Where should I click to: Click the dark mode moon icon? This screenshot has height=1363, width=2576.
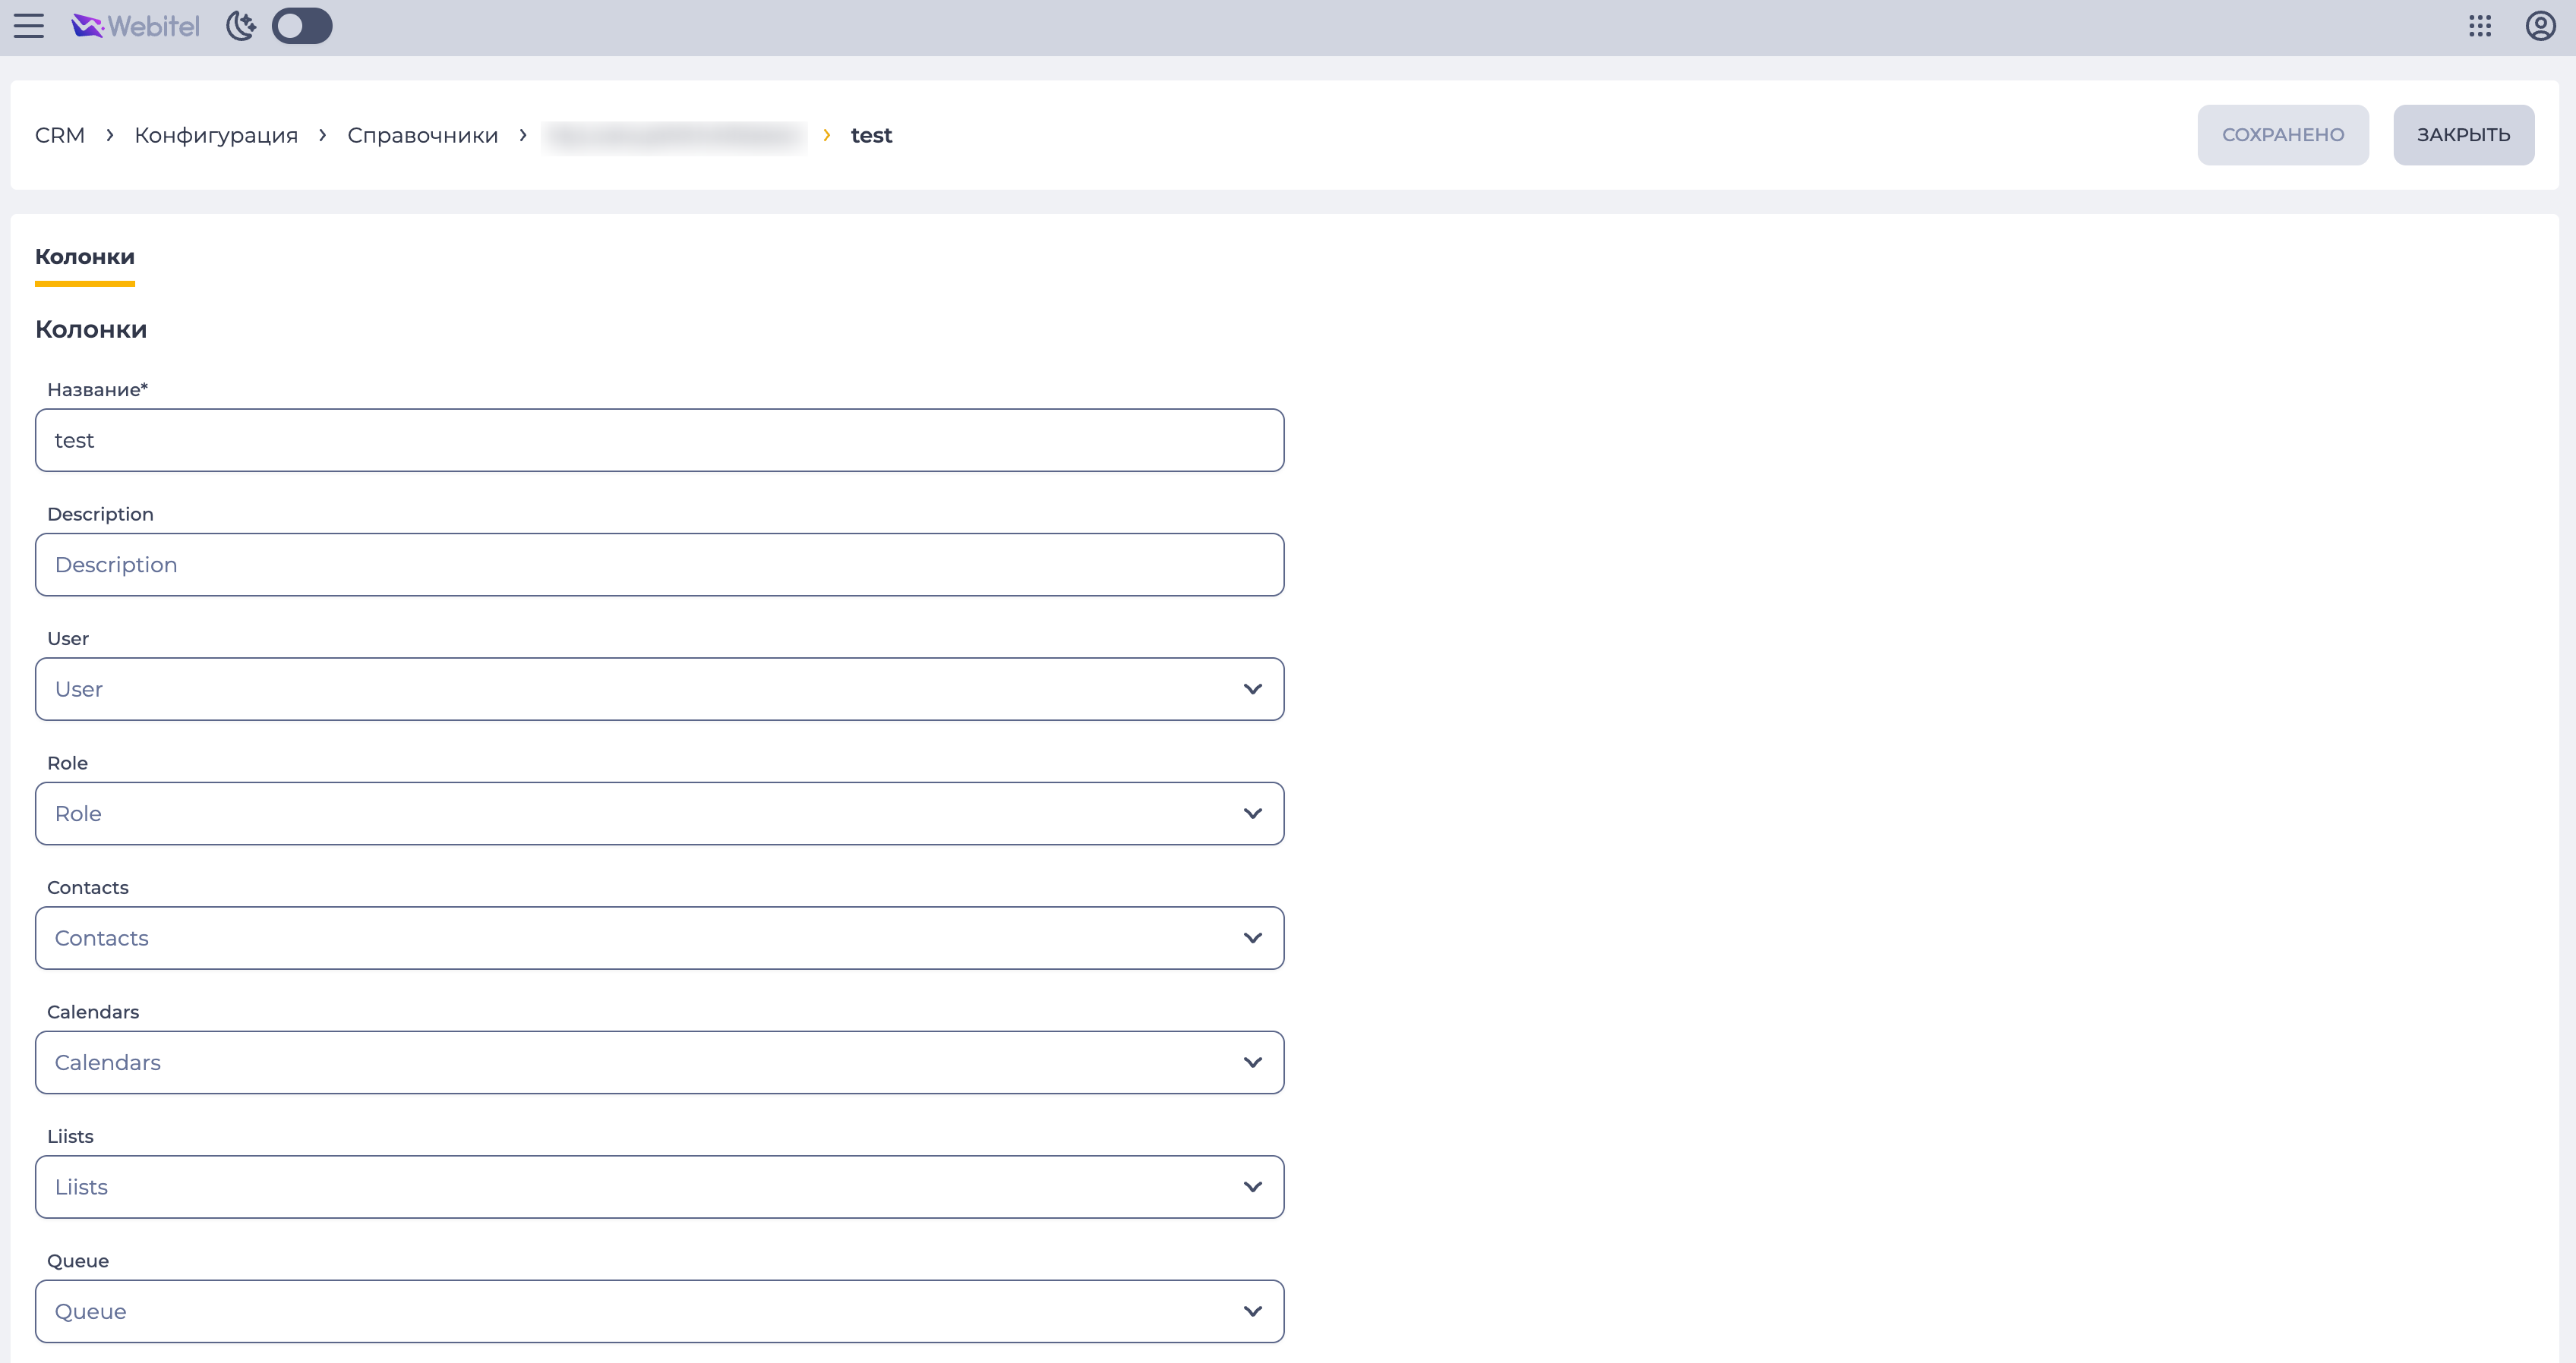241,26
